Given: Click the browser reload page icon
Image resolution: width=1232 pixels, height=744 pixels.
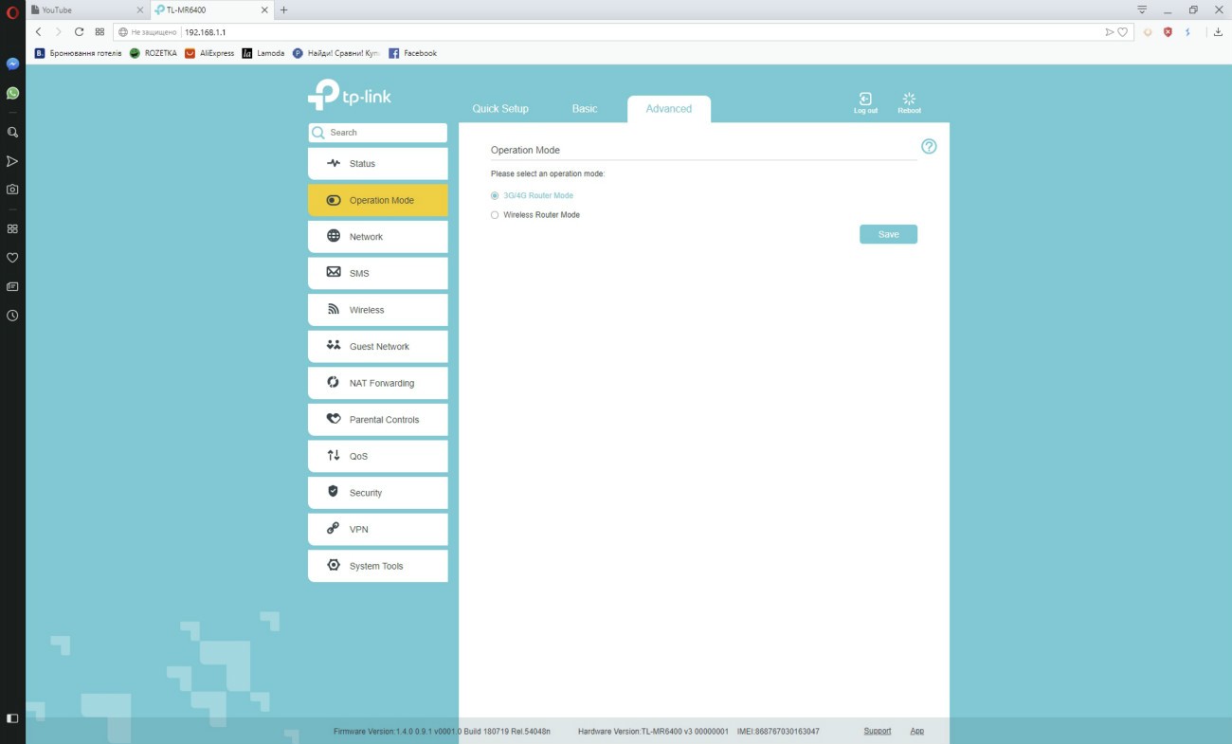Looking at the screenshot, I should (x=79, y=32).
